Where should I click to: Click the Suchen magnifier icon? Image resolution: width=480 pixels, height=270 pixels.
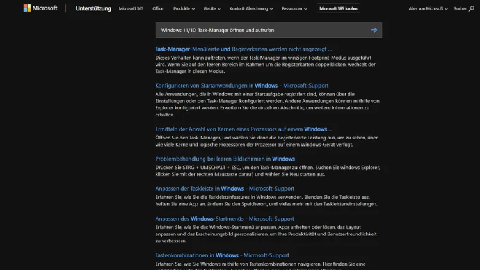472,8
